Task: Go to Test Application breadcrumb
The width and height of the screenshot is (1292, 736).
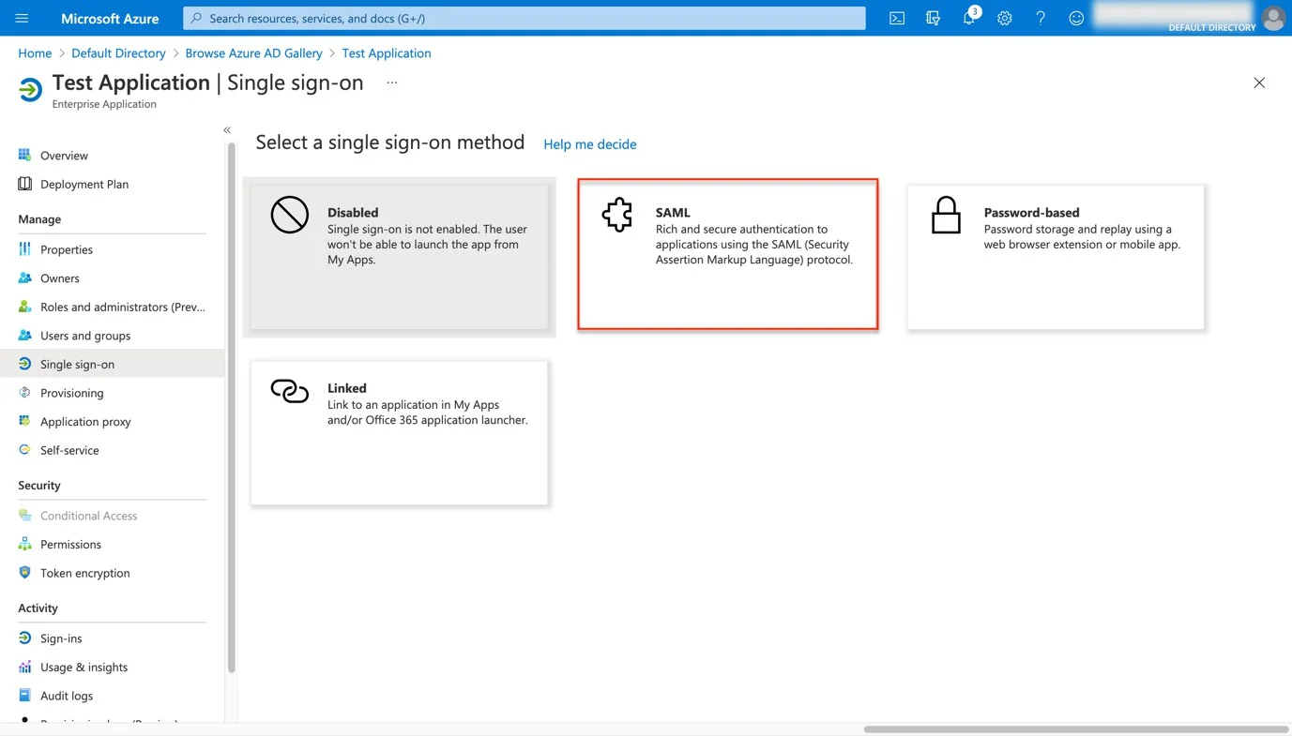Action: point(387,53)
